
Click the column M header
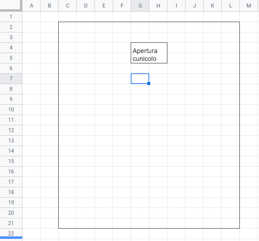tap(249, 6)
